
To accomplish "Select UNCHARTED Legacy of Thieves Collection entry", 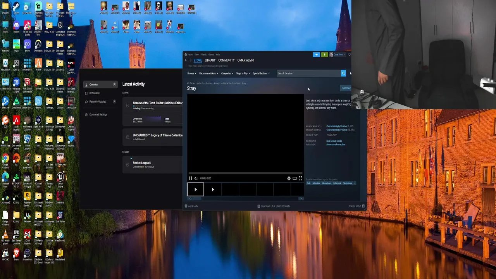I will pos(153,137).
